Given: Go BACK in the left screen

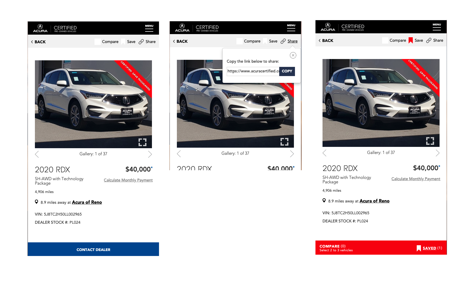Looking at the screenshot, I should pos(38,42).
